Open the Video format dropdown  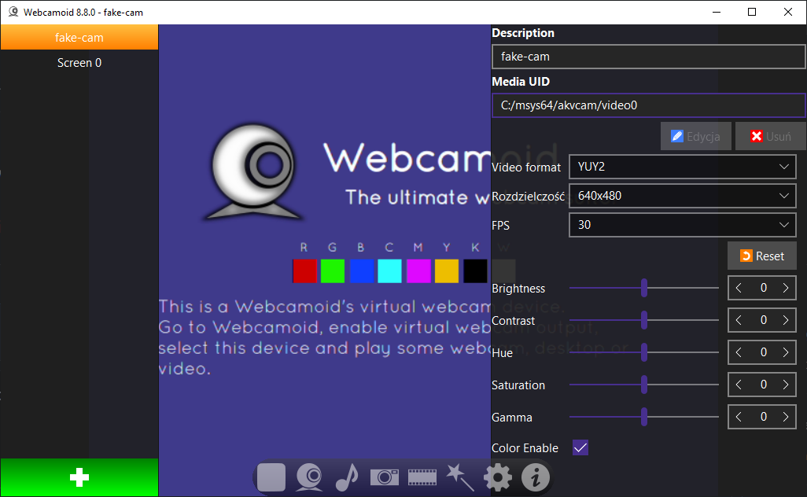pos(682,166)
